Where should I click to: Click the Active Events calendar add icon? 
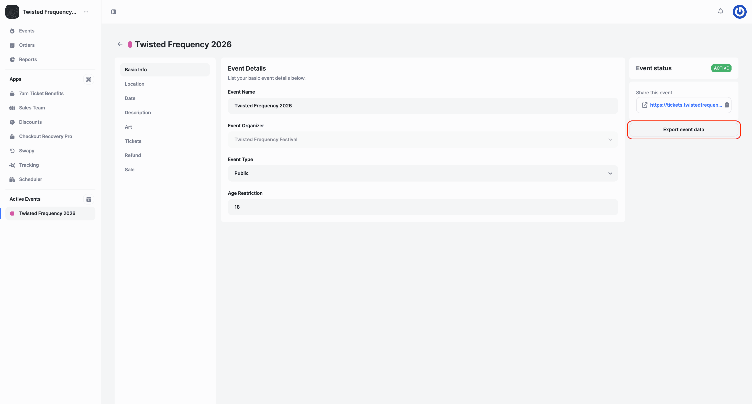tap(89, 199)
